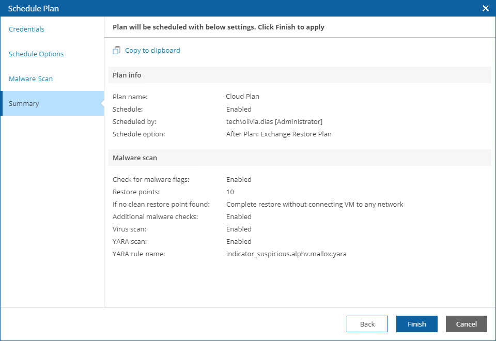Click the Plan info section header
Viewport: 496px width, 341px height.
[127, 75]
